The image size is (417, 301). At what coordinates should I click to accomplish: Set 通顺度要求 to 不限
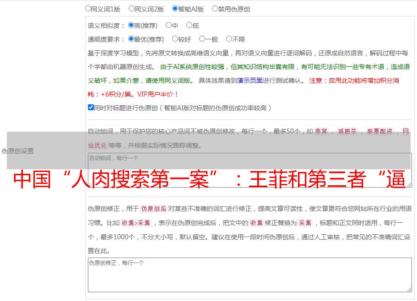(x=229, y=39)
